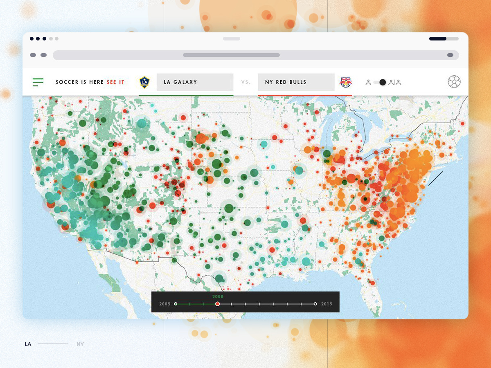Open the NY RED BULLS team selector
Viewport: 491px width, 368px height.
coord(296,82)
